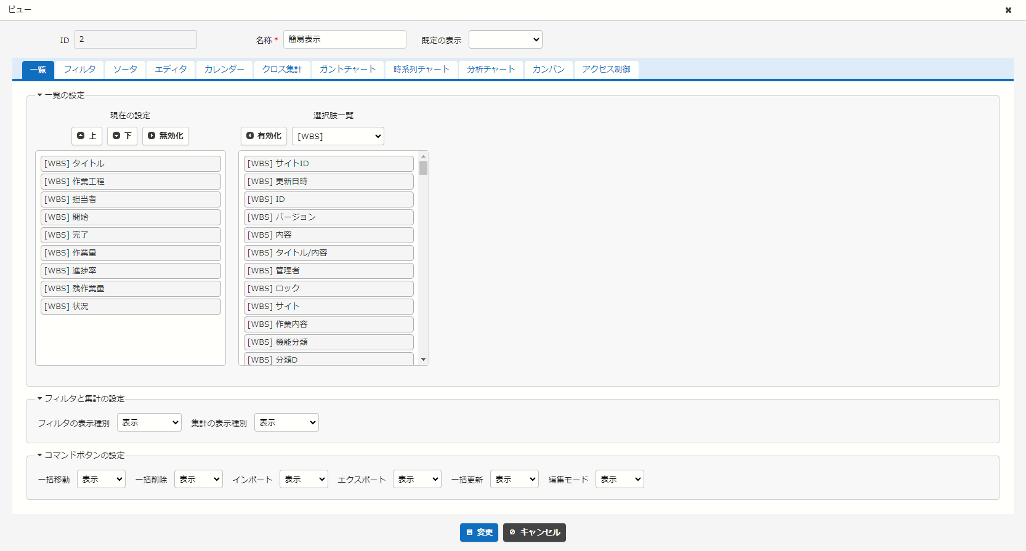Switch to the ガントチャート tab
This screenshot has height=551, width=1026.
(347, 70)
